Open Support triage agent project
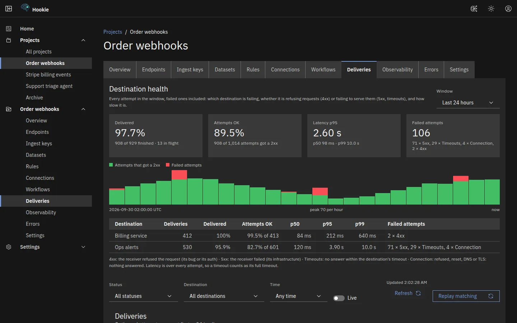 pos(46,86)
